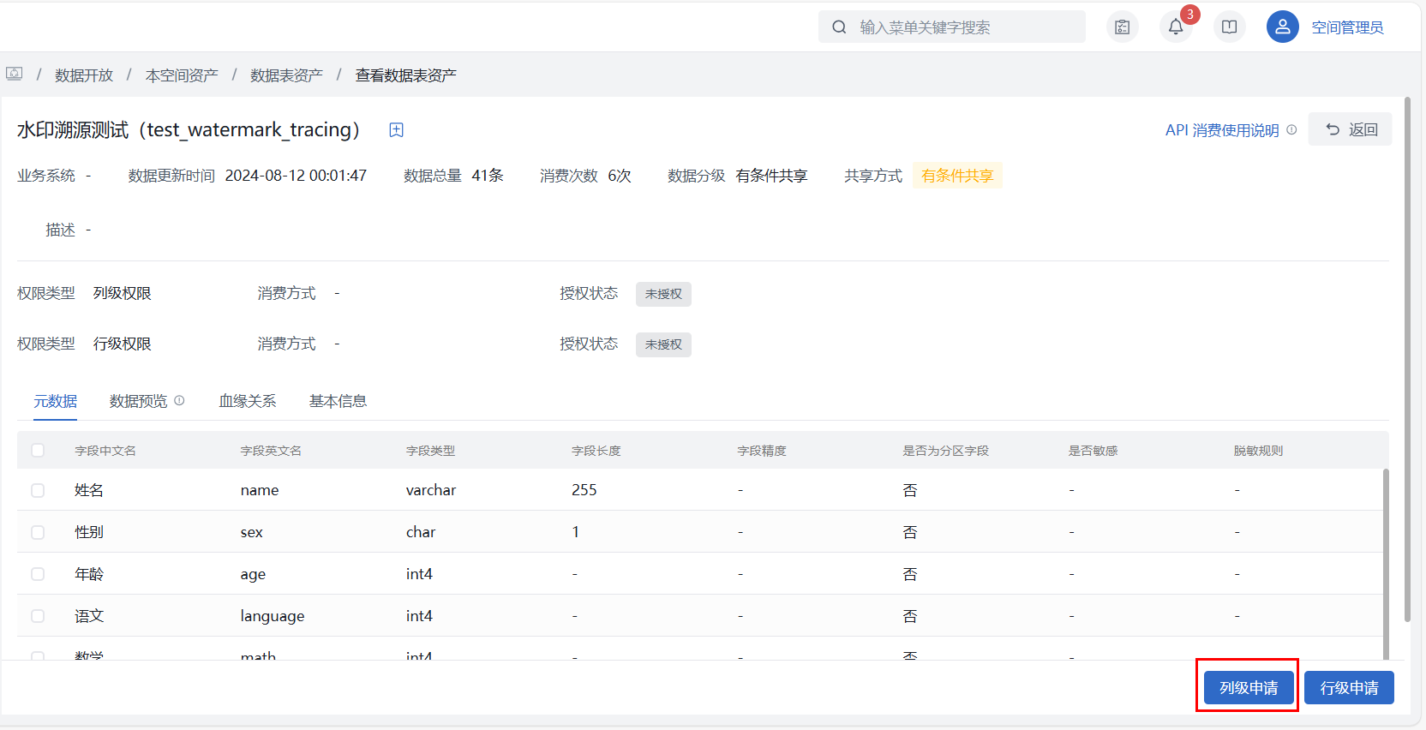Screen dimensions: 1426x730
Task: Click the 返回 button
Action: [1350, 129]
